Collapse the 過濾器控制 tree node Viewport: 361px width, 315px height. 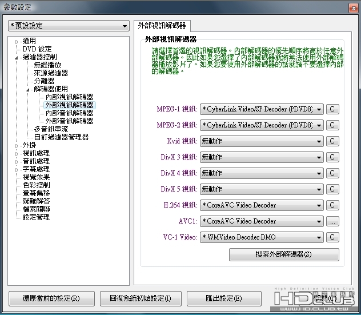pos(17,58)
